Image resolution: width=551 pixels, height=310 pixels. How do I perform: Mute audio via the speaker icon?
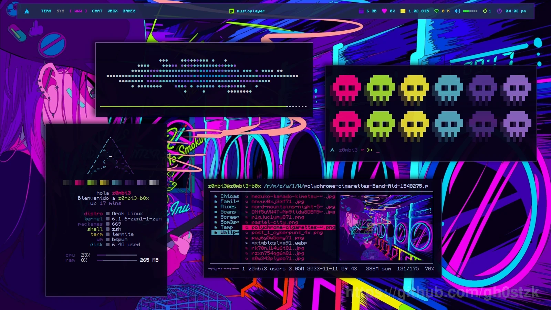[457, 11]
